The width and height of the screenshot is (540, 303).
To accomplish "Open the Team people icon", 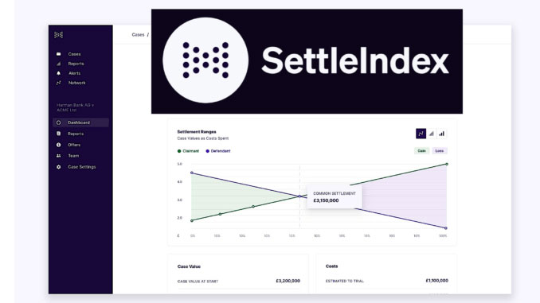I will pyautogui.click(x=59, y=156).
